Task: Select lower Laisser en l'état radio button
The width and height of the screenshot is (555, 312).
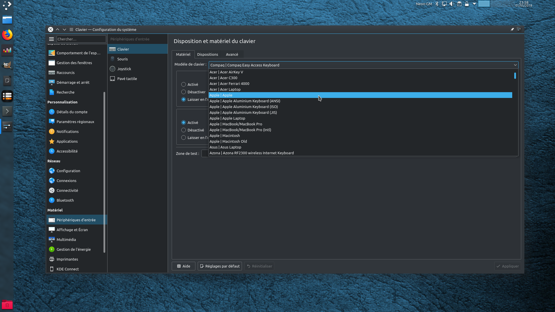Action: click(184, 138)
